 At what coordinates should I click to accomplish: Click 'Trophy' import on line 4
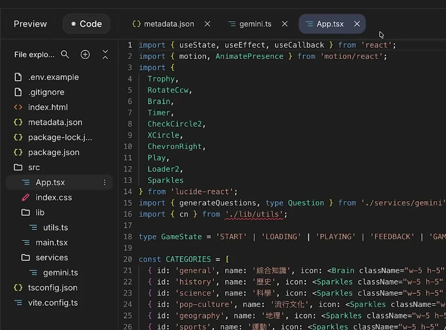click(161, 79)
